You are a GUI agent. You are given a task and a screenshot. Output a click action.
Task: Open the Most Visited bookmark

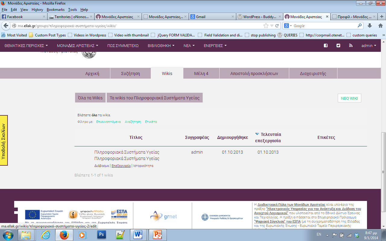click(x=14, y=35)
